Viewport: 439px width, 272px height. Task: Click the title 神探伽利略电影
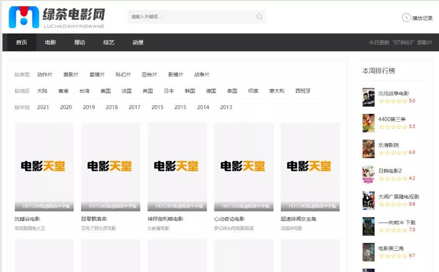pyautogui.click(x=165, y=219)
